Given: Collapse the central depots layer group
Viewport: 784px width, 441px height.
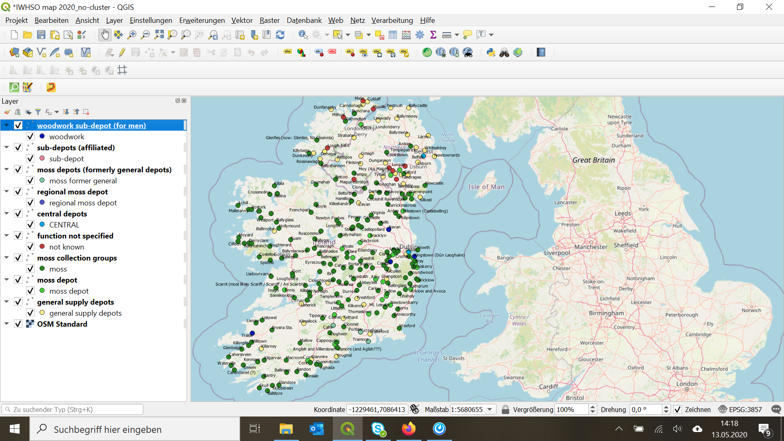Looking at the screenshot, I should coord(6,213).
